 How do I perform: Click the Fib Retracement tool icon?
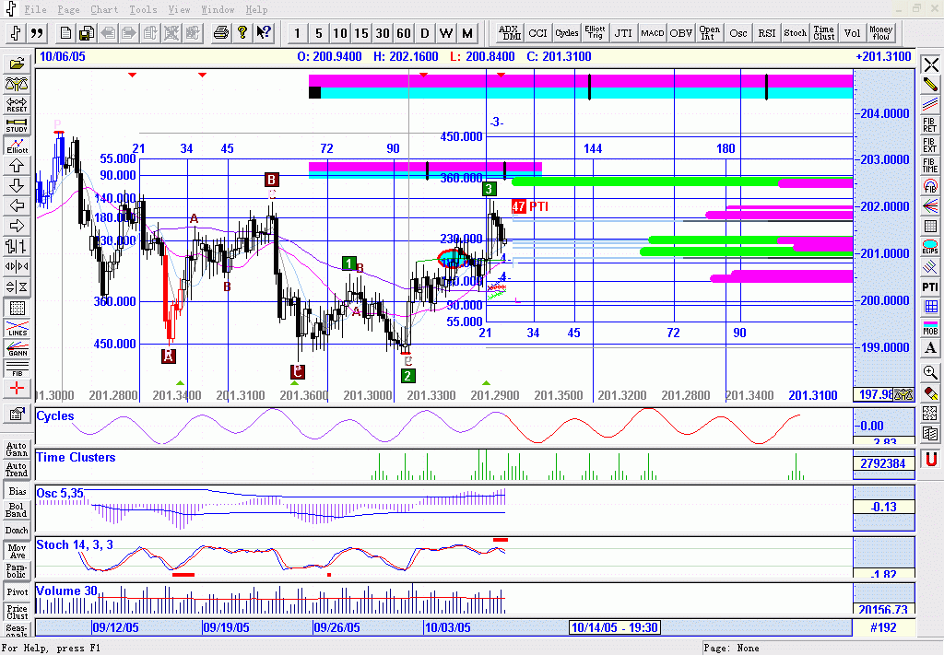point(930,123)
